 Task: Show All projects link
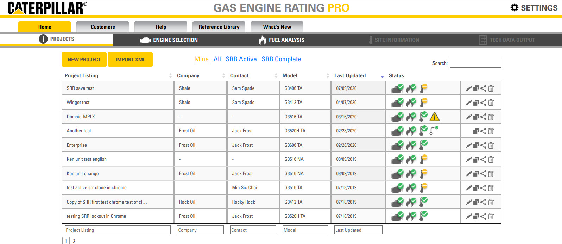click(x=217, y=59)
